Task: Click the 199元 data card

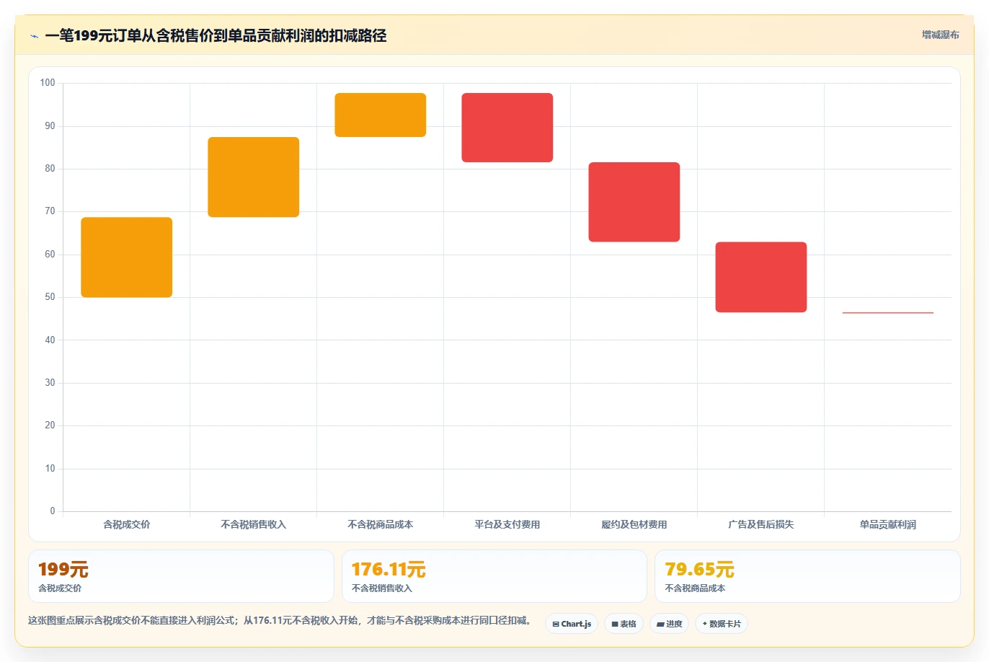Action: [x=181, y=576]
